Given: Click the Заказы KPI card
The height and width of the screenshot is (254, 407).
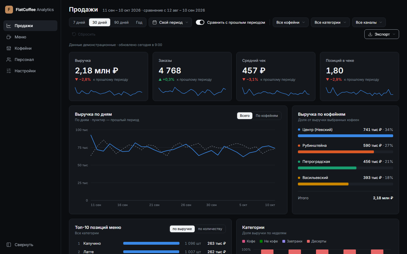Looking at the screenshot, I should (192, 76).
